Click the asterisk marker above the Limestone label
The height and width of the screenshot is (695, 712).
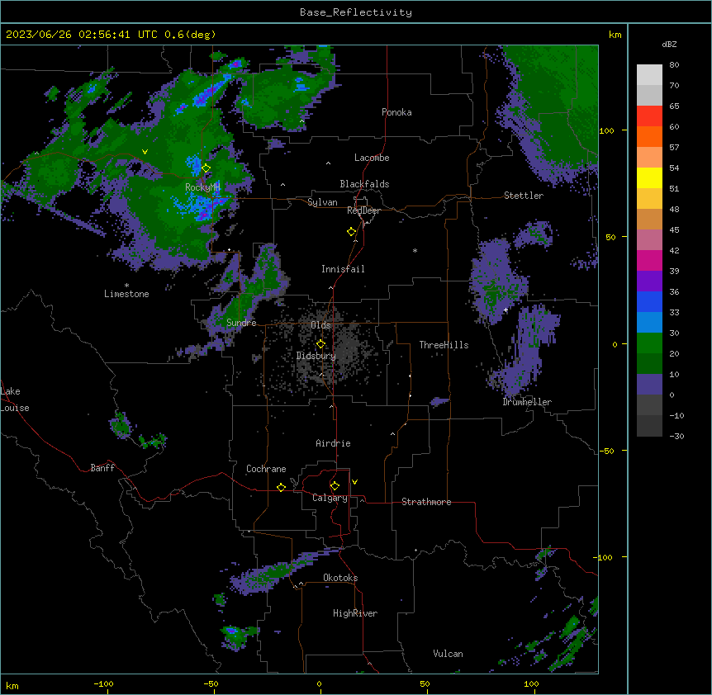click(x=126, y=286)
